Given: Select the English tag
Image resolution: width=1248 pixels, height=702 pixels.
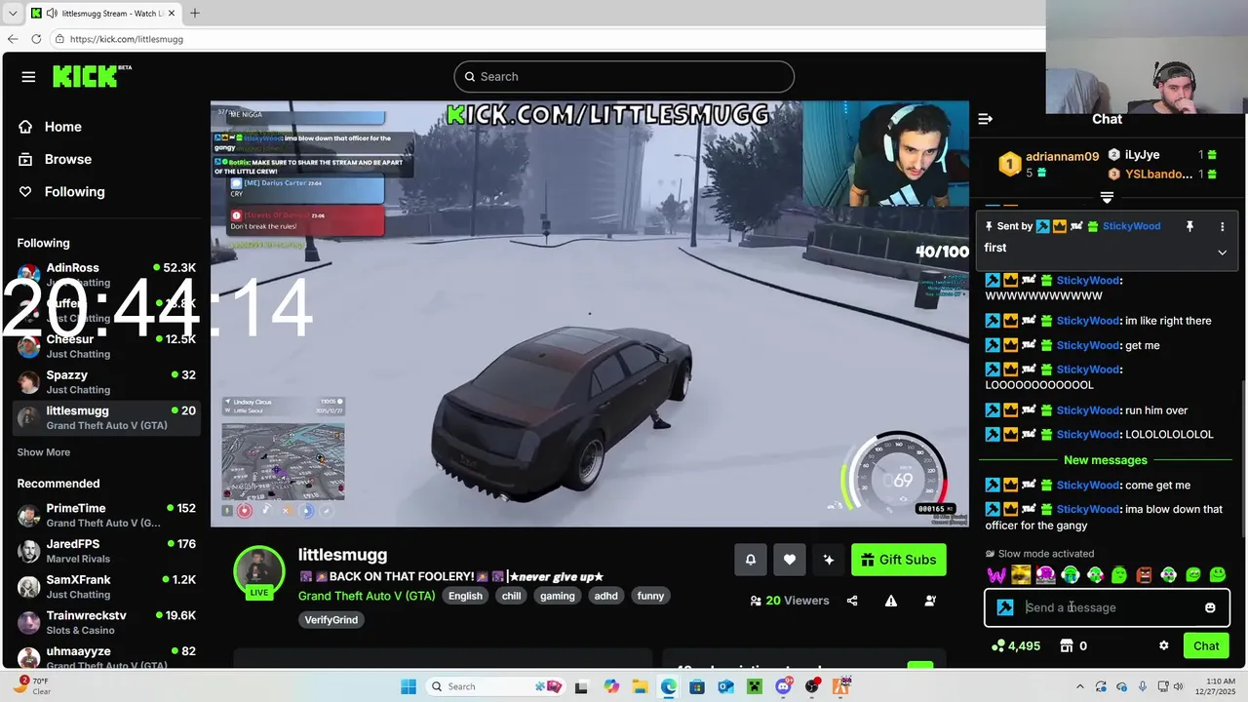Looking at the screenshot, I should 465,596.
